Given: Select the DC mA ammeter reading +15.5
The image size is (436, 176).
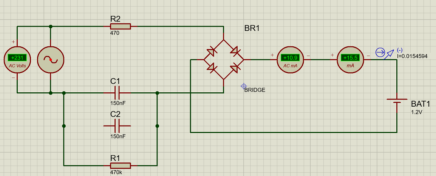Looking at the screenshot, I should coord(350,60).
